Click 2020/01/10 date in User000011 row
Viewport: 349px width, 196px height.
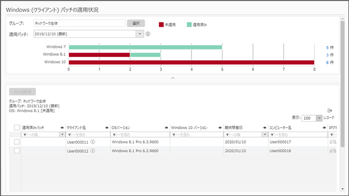tap(235, 142)
